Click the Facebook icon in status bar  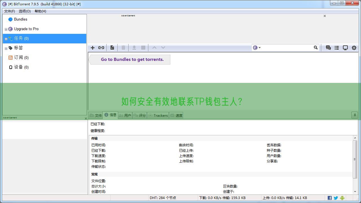click(x=330, y=198)
